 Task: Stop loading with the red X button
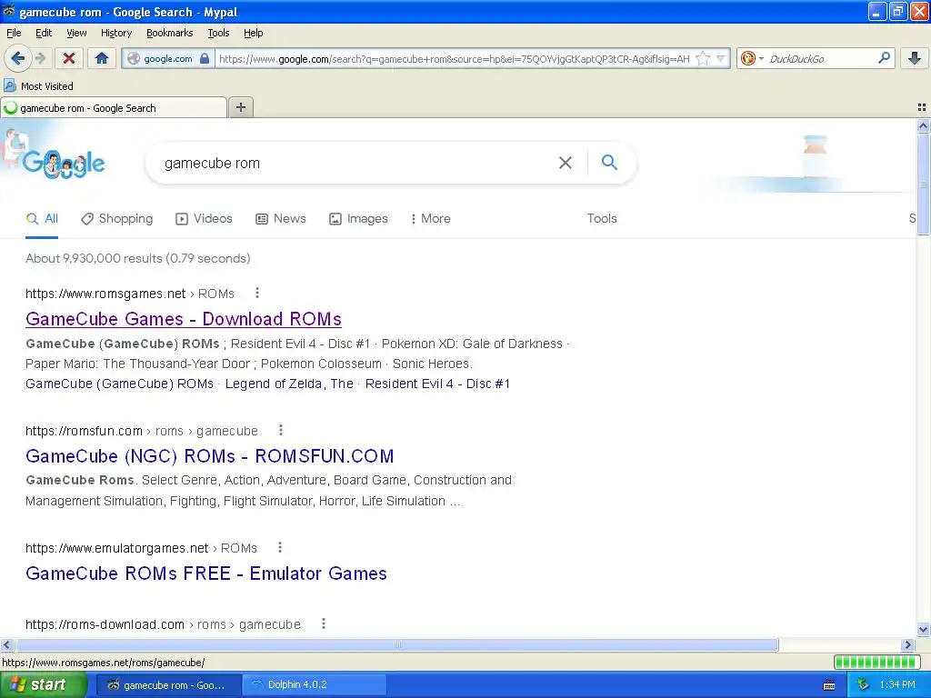(x=69, y=58)
